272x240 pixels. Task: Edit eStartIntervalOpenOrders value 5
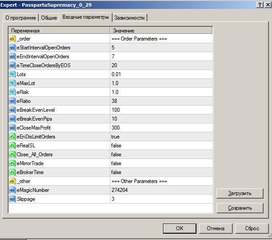[161, 48]
